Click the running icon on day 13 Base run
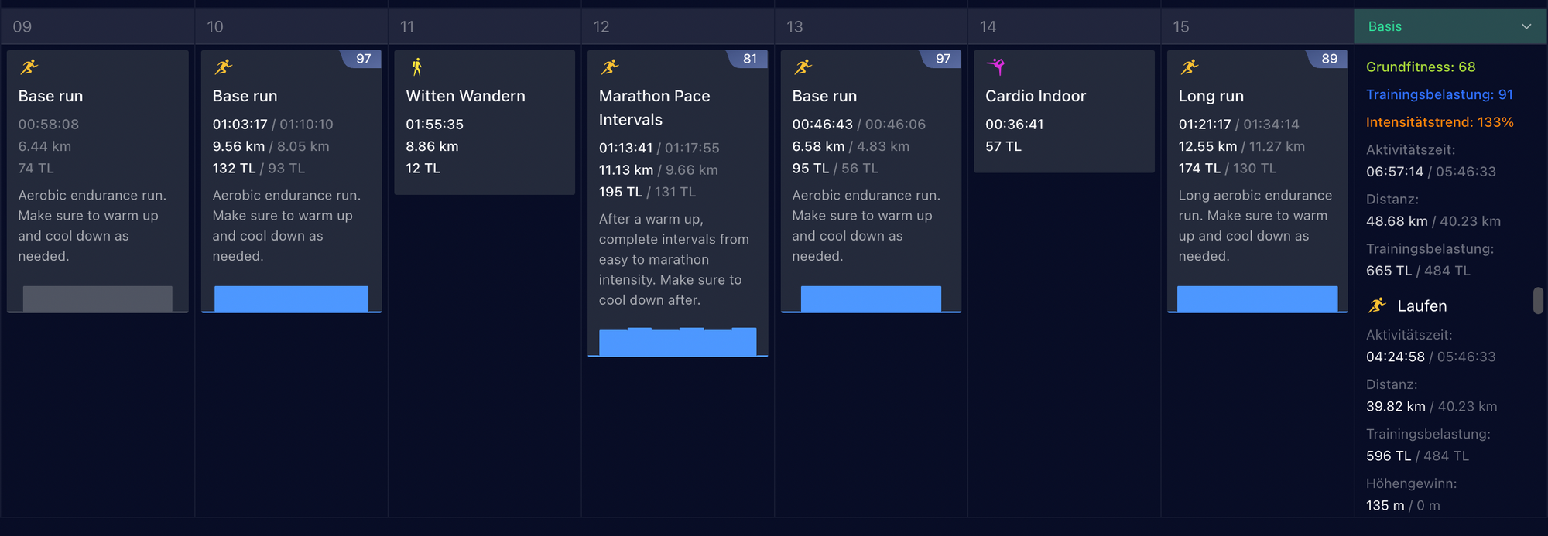 tap(803, 67)
